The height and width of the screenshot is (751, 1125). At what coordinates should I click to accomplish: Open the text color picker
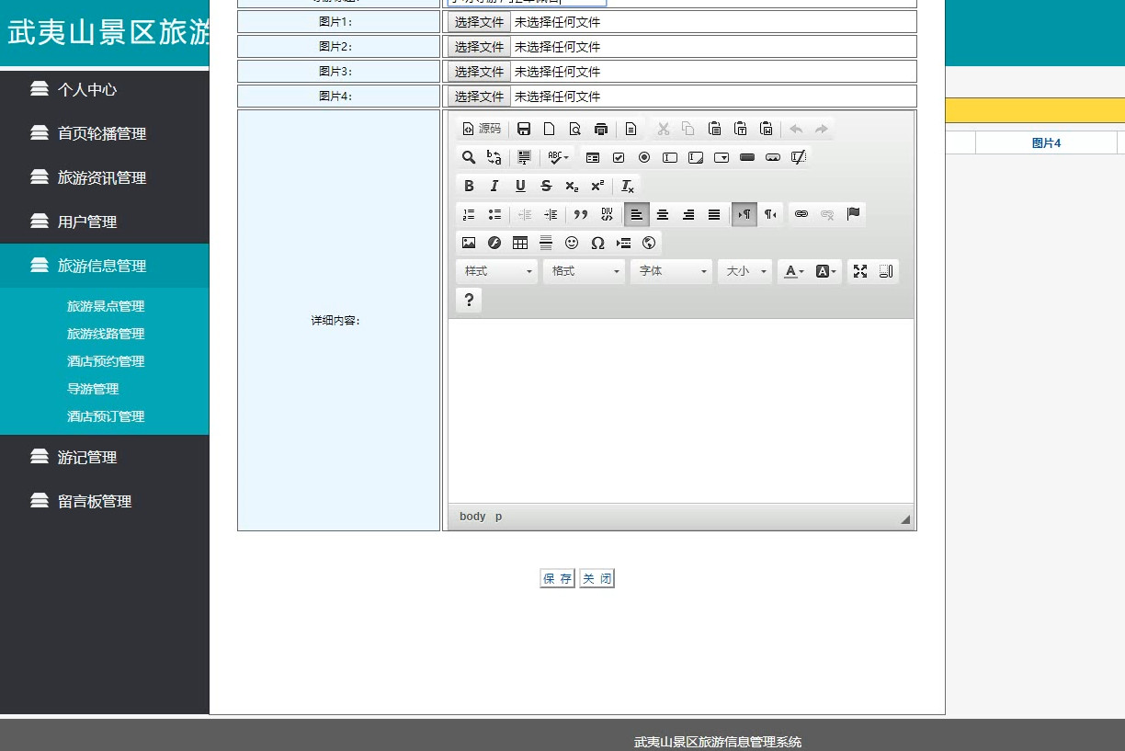(794, 271)
